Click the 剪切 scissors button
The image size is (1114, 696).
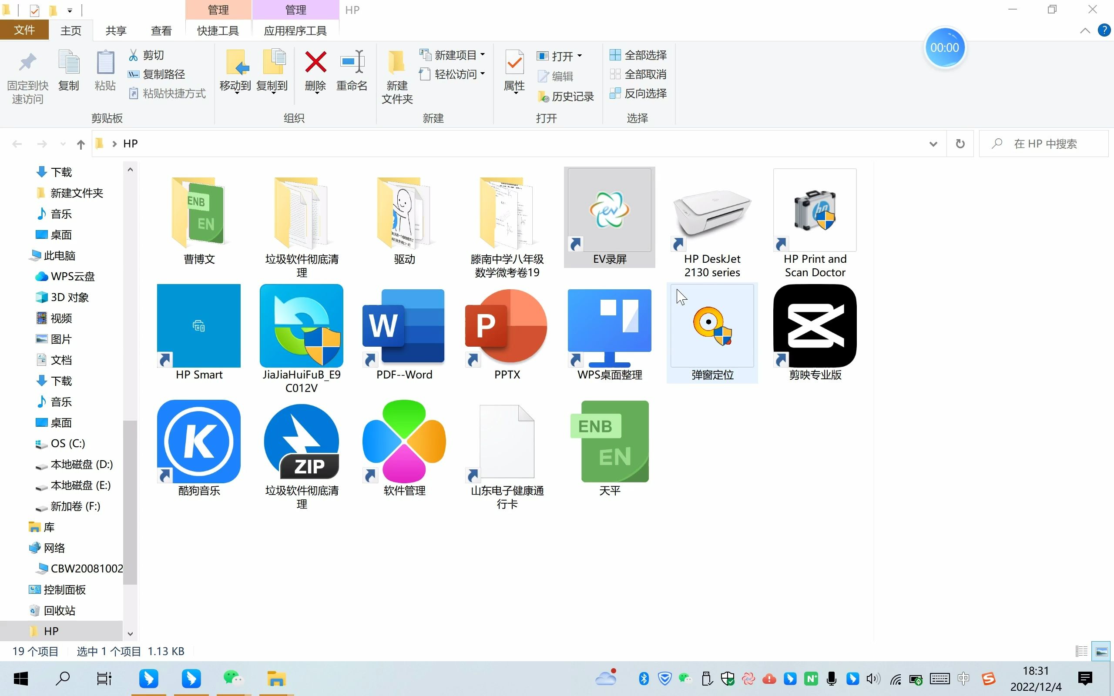[146, 55]
